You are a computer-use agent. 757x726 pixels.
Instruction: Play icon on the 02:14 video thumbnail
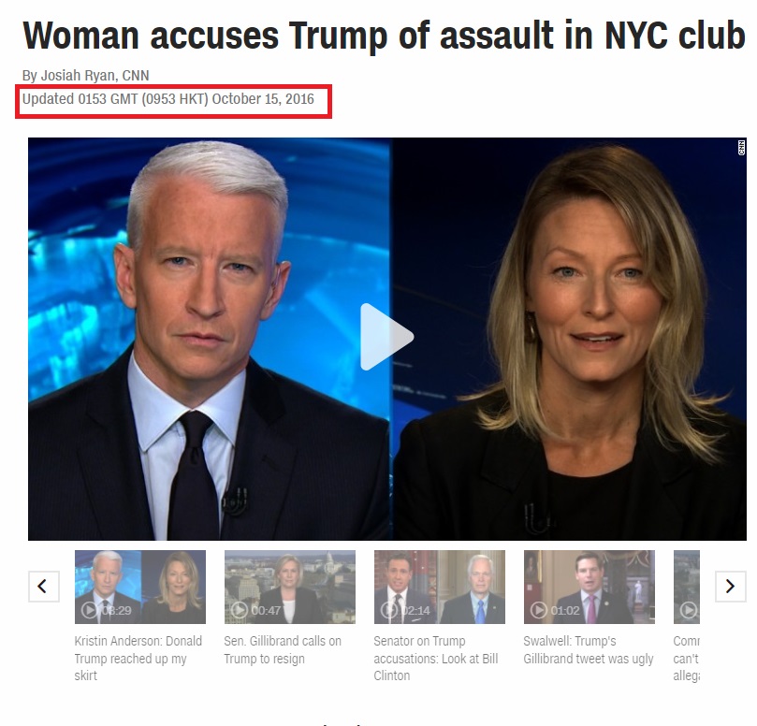(388, 610)
